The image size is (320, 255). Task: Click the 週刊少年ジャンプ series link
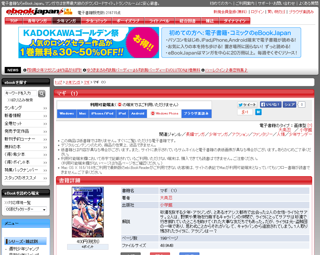tap(24, 249)
